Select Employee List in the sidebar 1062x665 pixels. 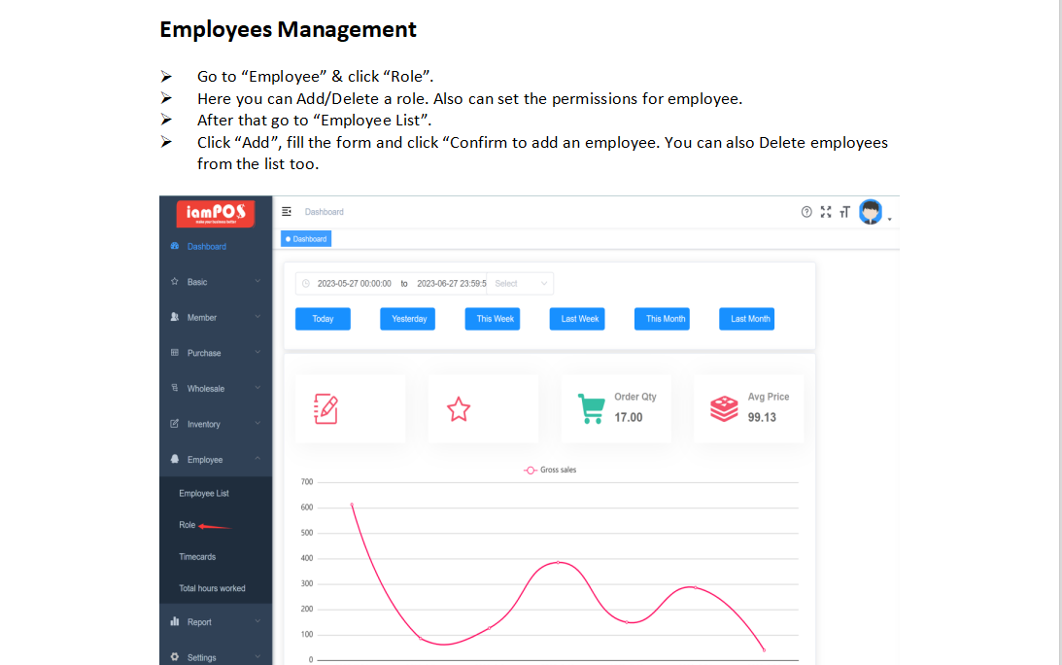204,494
